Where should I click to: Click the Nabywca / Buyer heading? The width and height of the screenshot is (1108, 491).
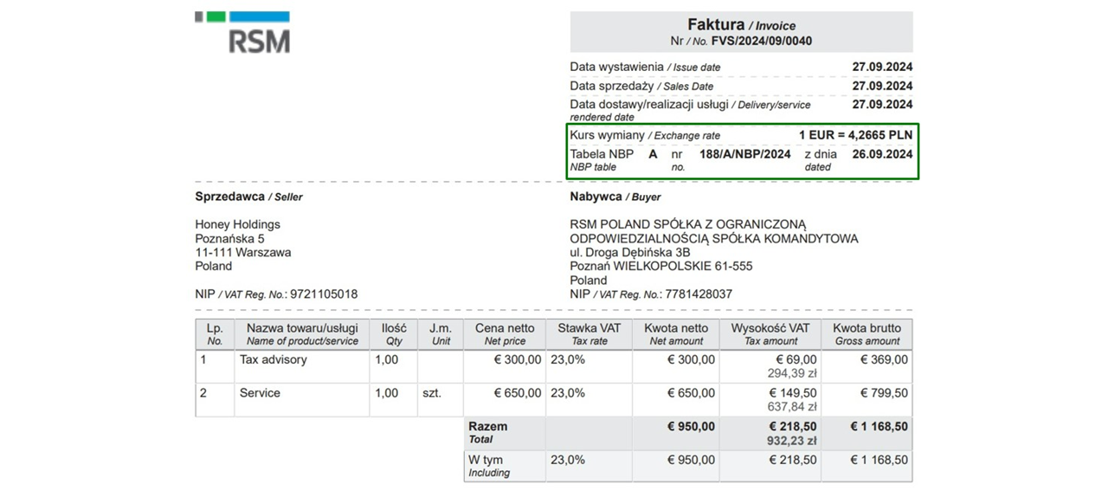point(615,197)
